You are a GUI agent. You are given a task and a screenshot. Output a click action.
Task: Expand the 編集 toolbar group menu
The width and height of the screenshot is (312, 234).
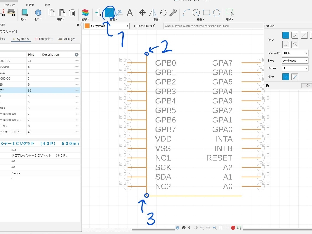pos(61,19)
